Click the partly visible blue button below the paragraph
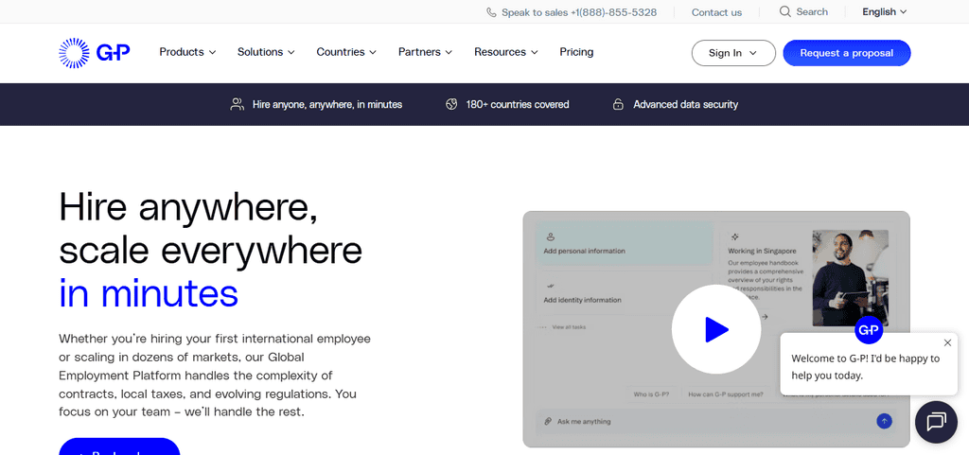969x455 pixels. pyautogui.click(x=119, y=446)
